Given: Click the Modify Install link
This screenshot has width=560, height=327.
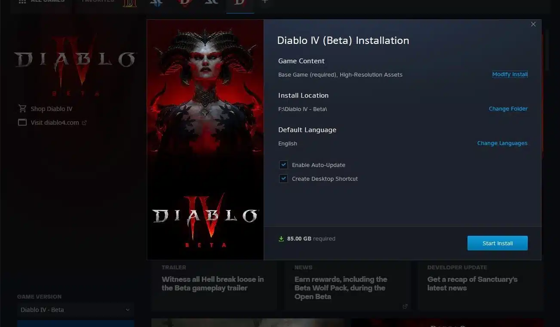Looking at the screenshot, I should [x=510, y=74].
